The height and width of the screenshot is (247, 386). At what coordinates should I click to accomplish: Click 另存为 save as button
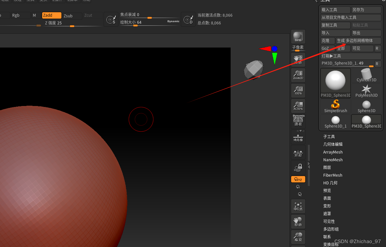pyautogui.click(x=366, y=10)
